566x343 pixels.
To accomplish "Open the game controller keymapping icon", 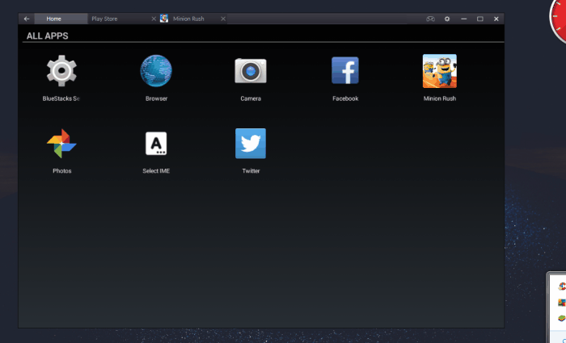I will point(430,19).
